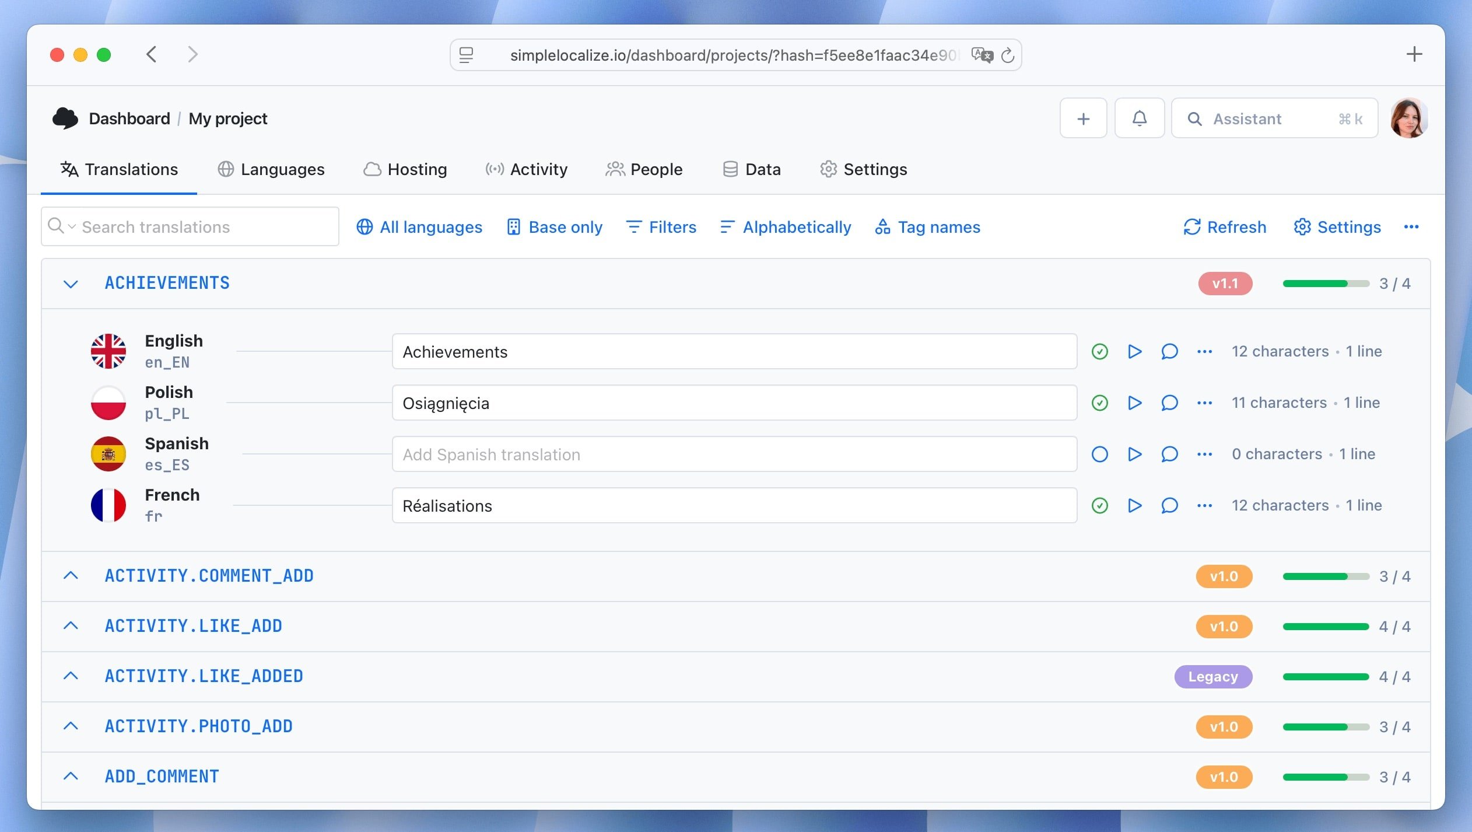Toggle approval status of the Spanish translation
This screenshot has height=832, width=1472.
[x=1099, y=454]
